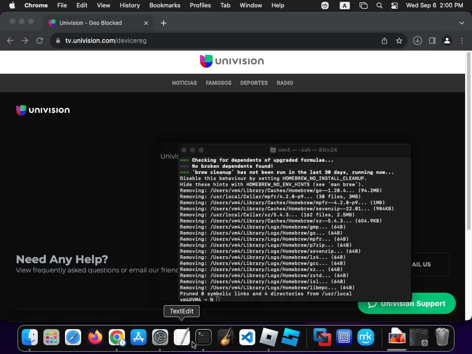Open the File menu
Image resolution: width=472 pixels, height=354 pixels.
click(62, 6)
